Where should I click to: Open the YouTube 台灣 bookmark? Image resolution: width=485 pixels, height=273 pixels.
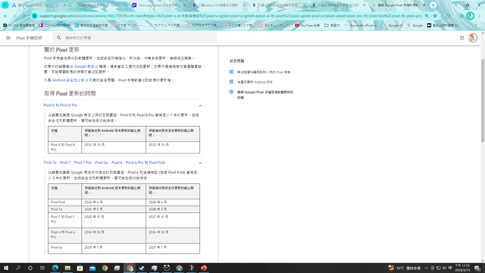[307, 25]
